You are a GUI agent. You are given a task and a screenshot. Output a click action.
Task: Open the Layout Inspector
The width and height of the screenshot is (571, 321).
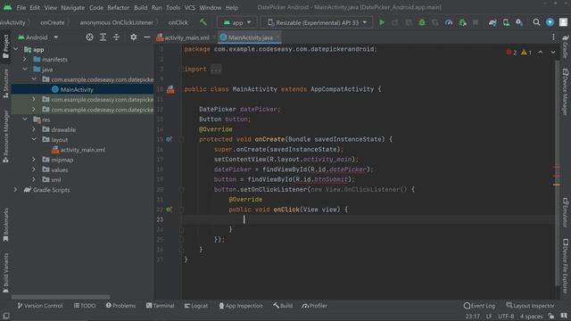(530, 305)
